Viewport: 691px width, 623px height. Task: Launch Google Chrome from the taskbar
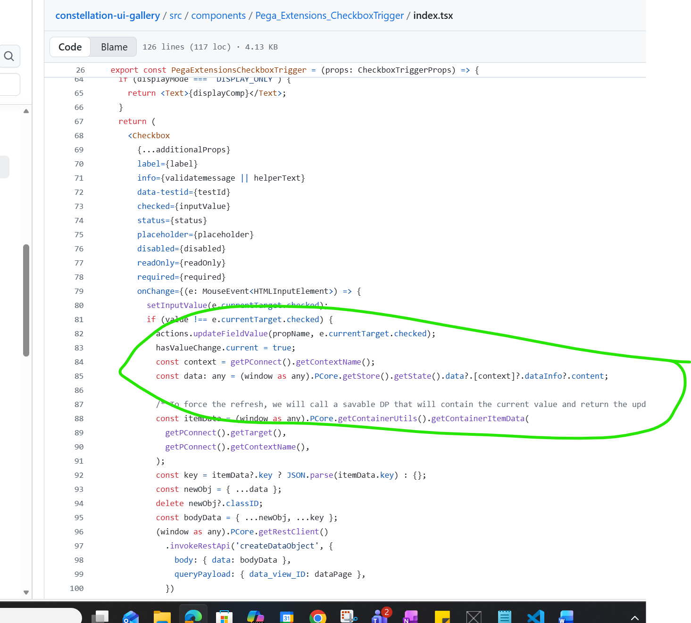[x=318, y=616]
